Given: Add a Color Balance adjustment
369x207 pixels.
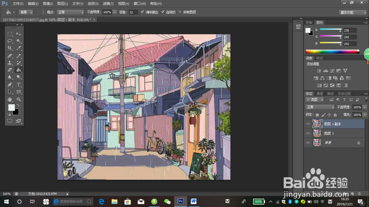Looking at the screenshot, I should pyautogui.click(x=323, y=78).
